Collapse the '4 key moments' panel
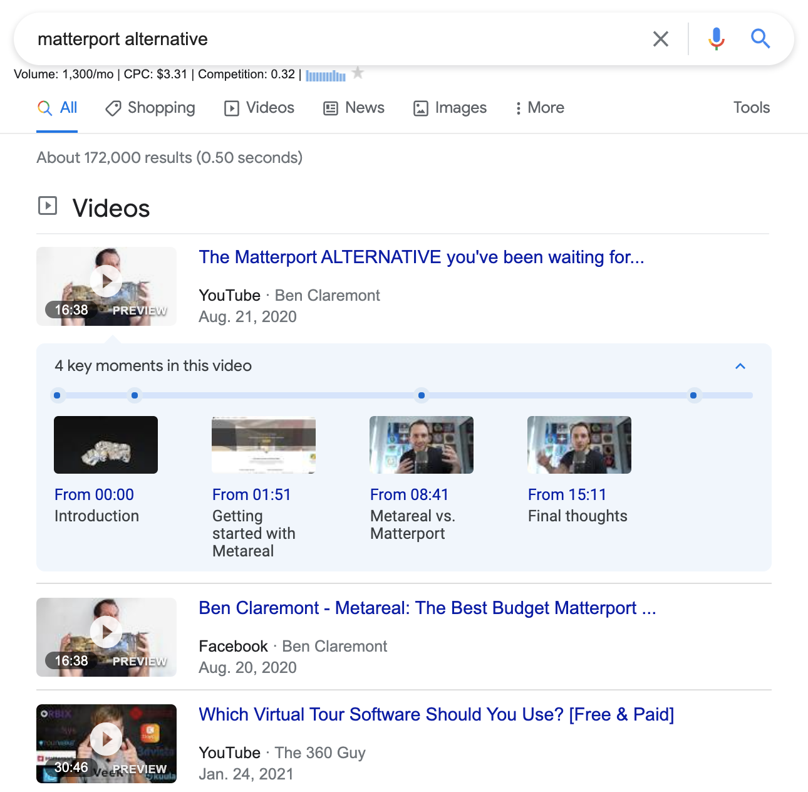This screenshot has width=808, height=792. 740,366
